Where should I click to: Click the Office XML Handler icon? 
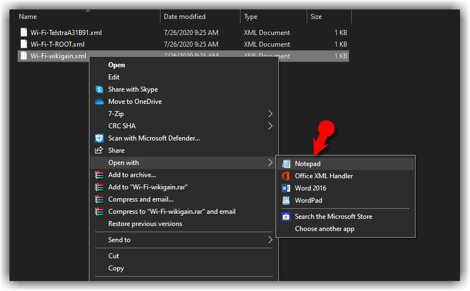[x=286, y=176]
